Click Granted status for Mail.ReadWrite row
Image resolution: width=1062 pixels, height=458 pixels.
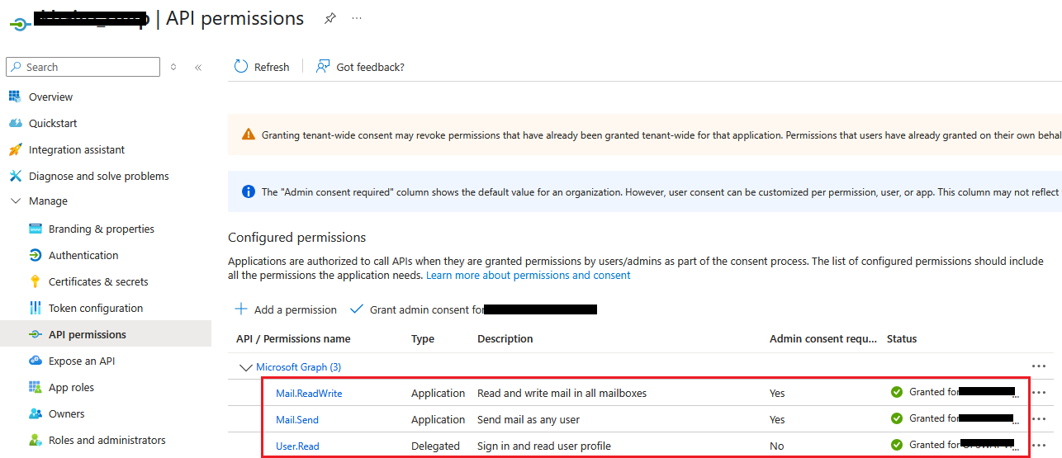coord(955,393)
